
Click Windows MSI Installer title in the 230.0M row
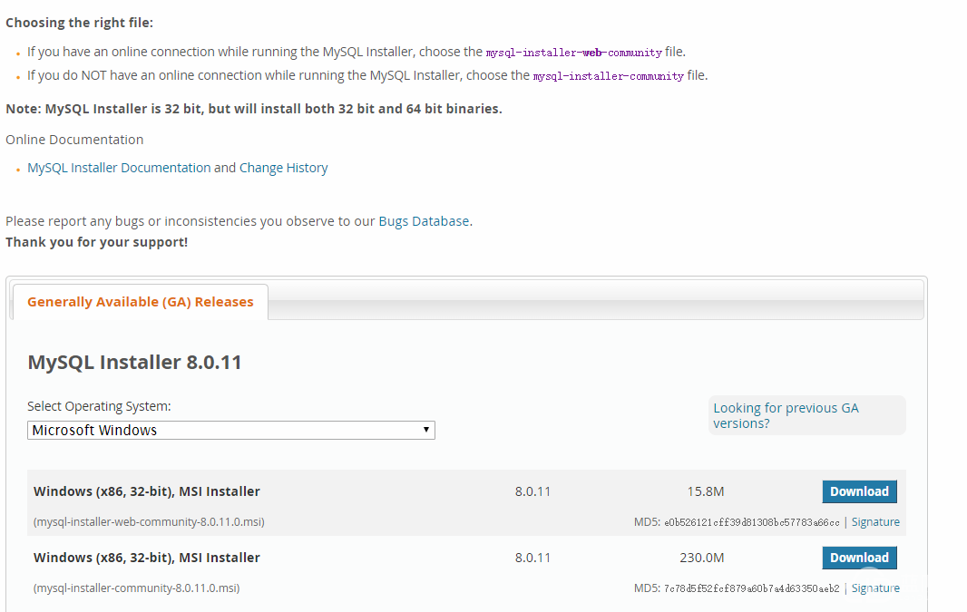pos(147,558)
